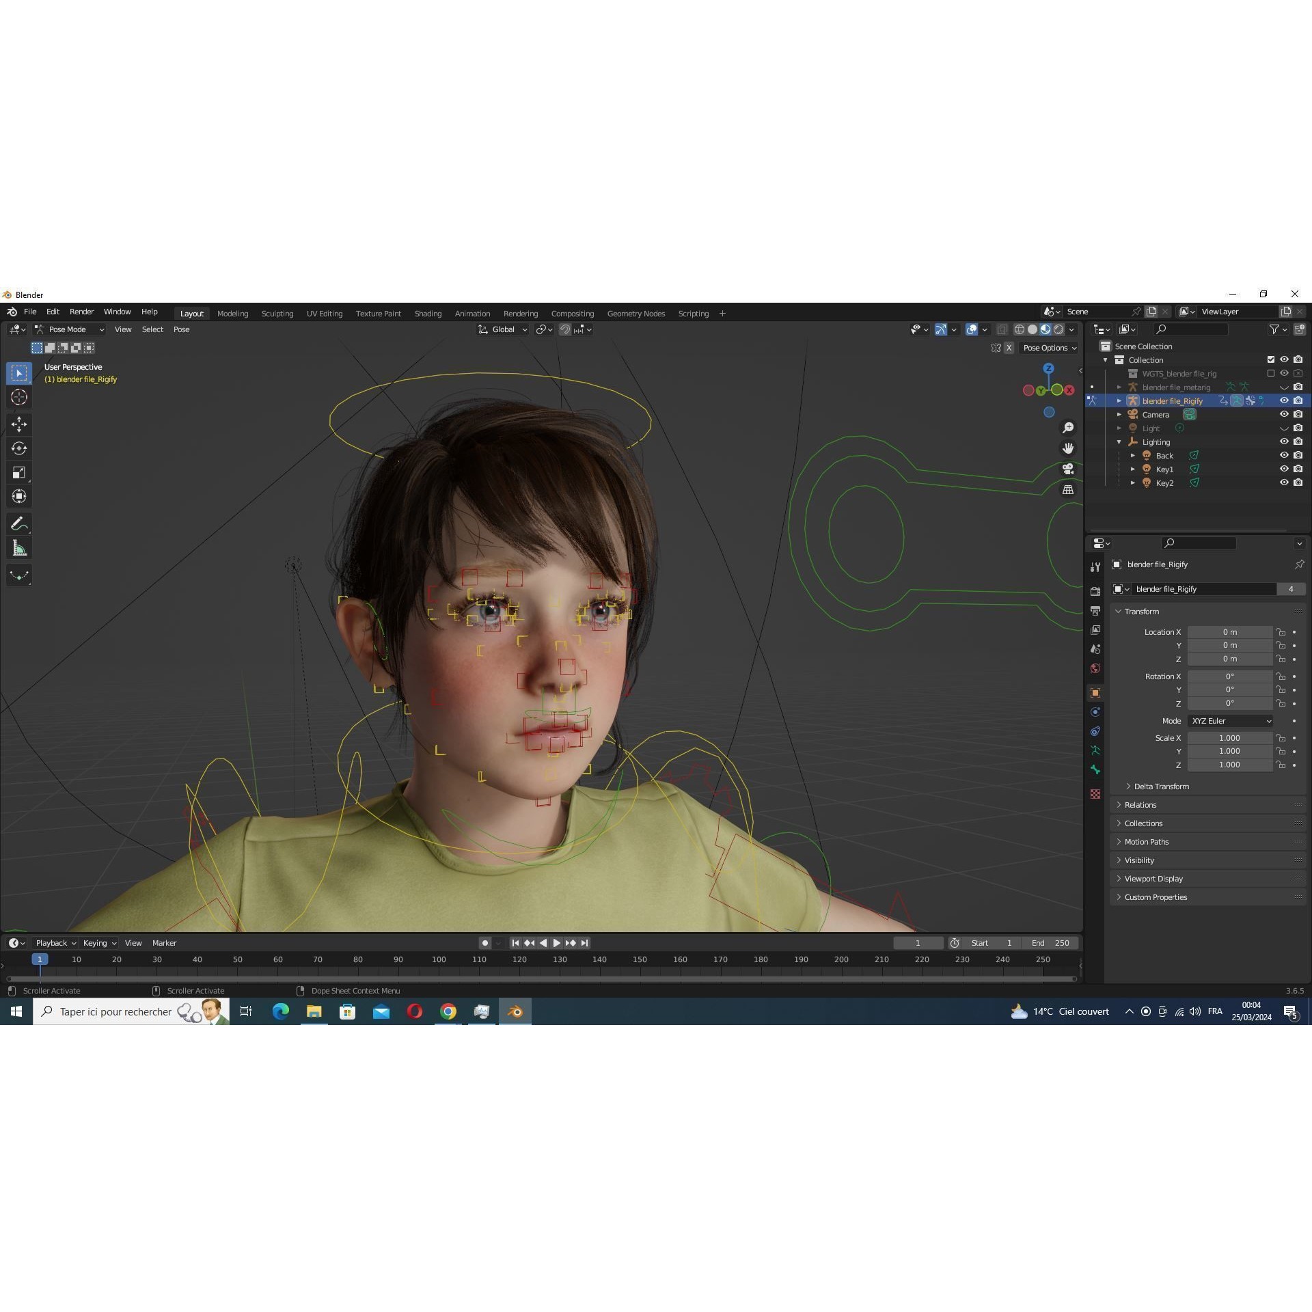Select the Scale tool
The image size is (1312, 1312).
tap(19, 472)
